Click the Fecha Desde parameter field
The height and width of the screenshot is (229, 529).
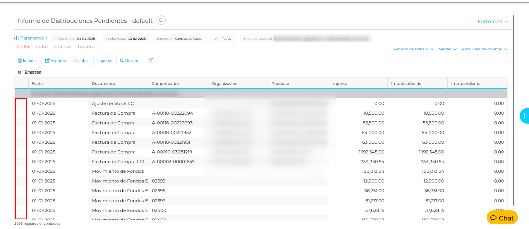point(75,39)
